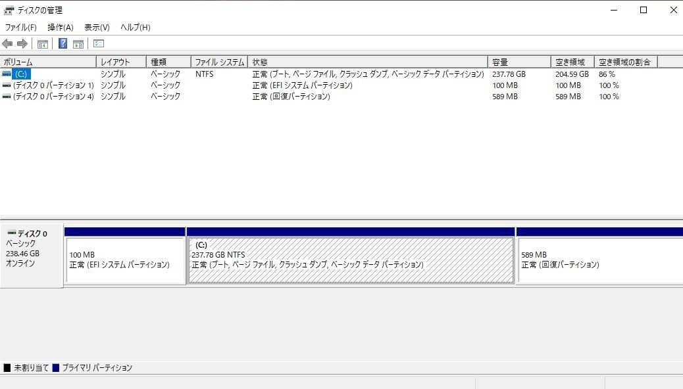This screenshot has height=389, width=683.
Task: Select the 589 MB recovery partition block
Action: coord(600,256)
